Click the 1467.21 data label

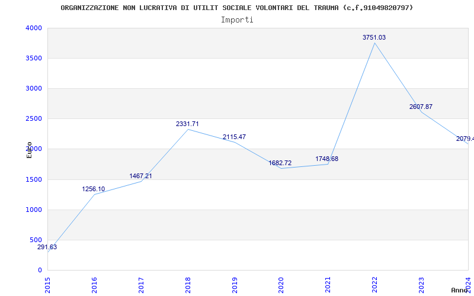click(140, 176)
